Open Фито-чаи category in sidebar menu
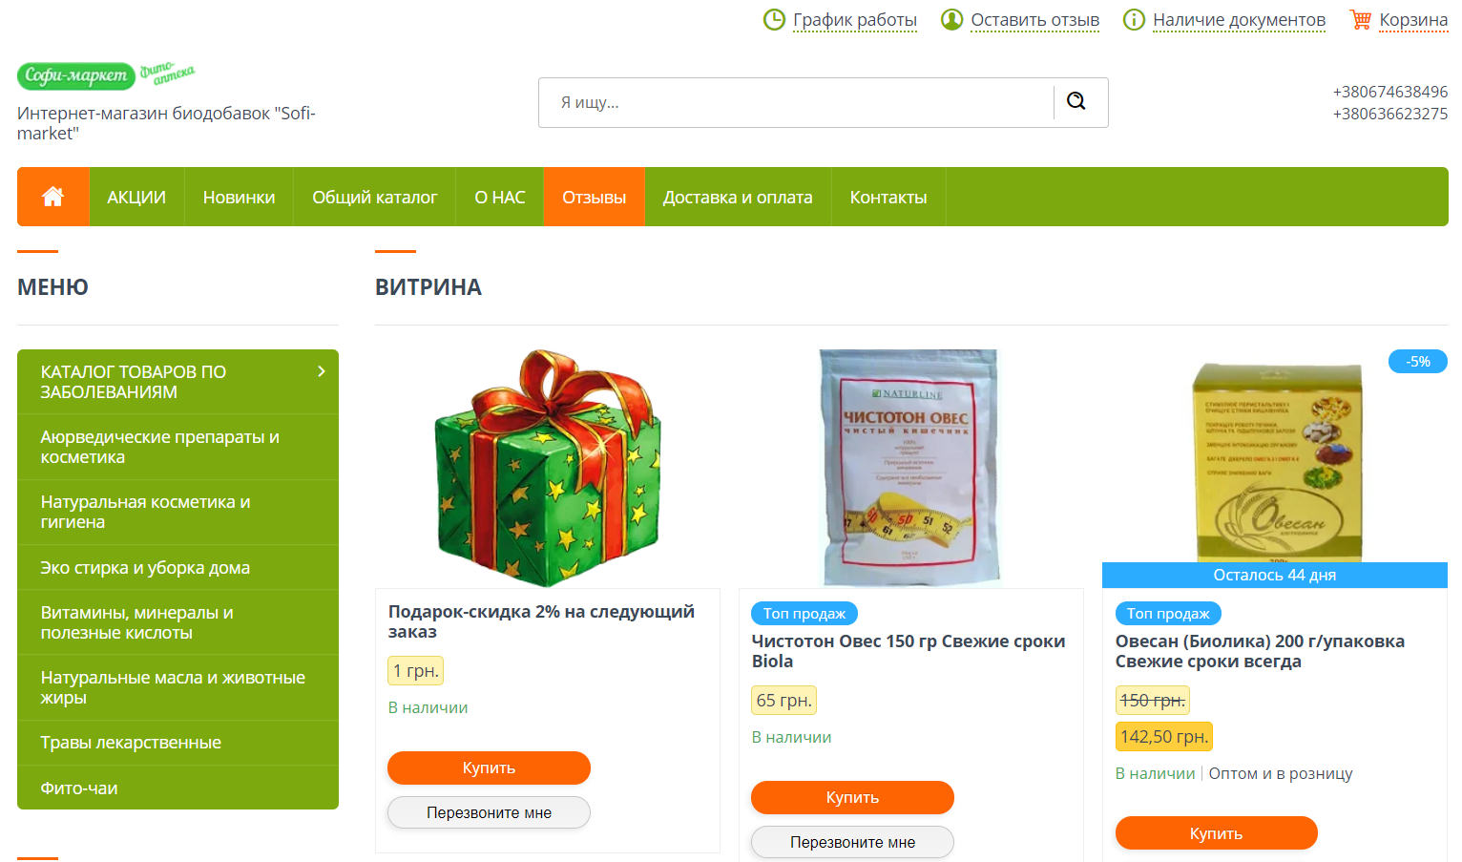Image resolution: width=1462 pixels, height=862 pixels. [178, 788]
